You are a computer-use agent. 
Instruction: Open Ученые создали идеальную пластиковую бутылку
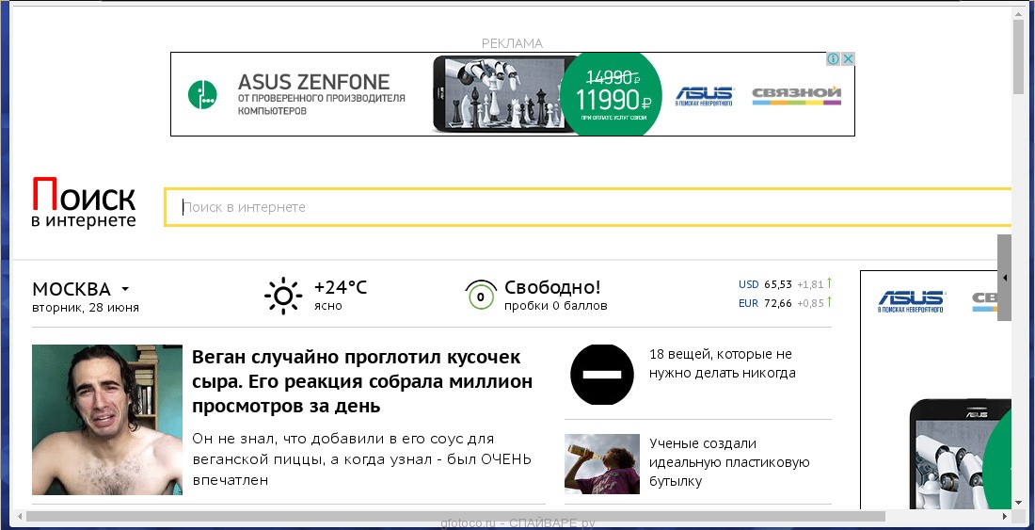(x=729, y=462)
